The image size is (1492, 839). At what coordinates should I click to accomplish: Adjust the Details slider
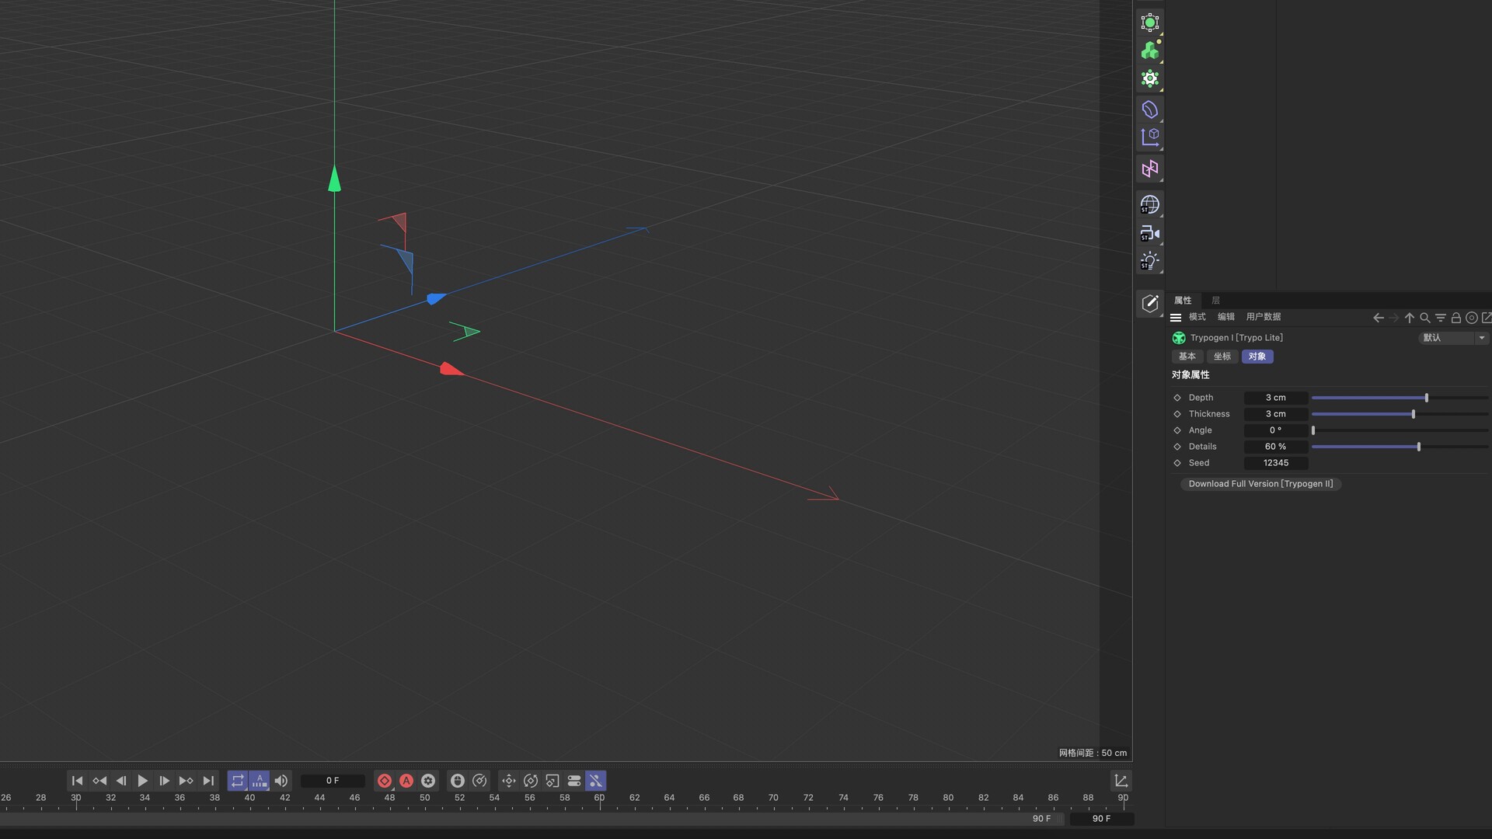[x=1400, y=447]
